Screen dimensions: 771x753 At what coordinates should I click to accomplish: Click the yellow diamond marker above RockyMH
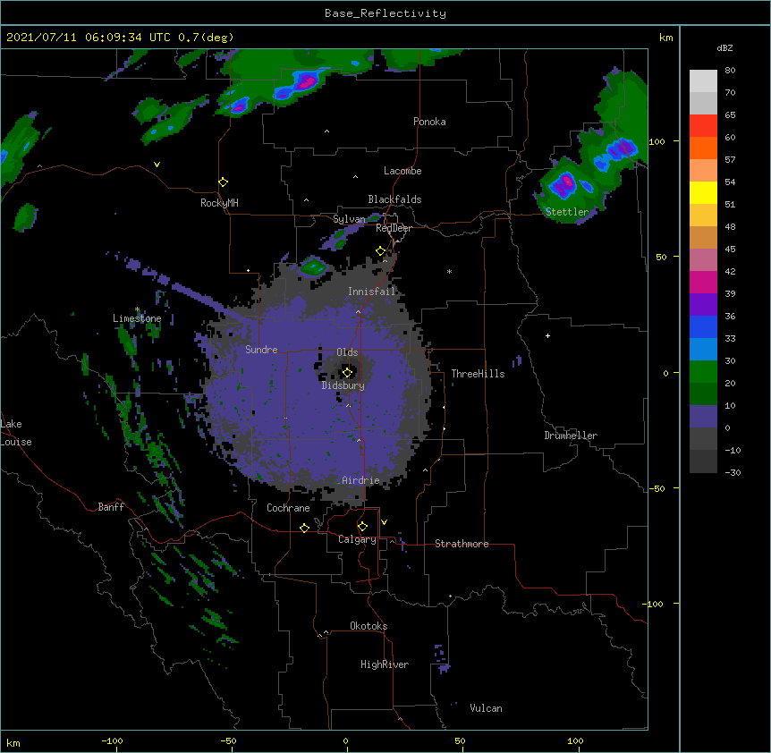coord(224,182)
